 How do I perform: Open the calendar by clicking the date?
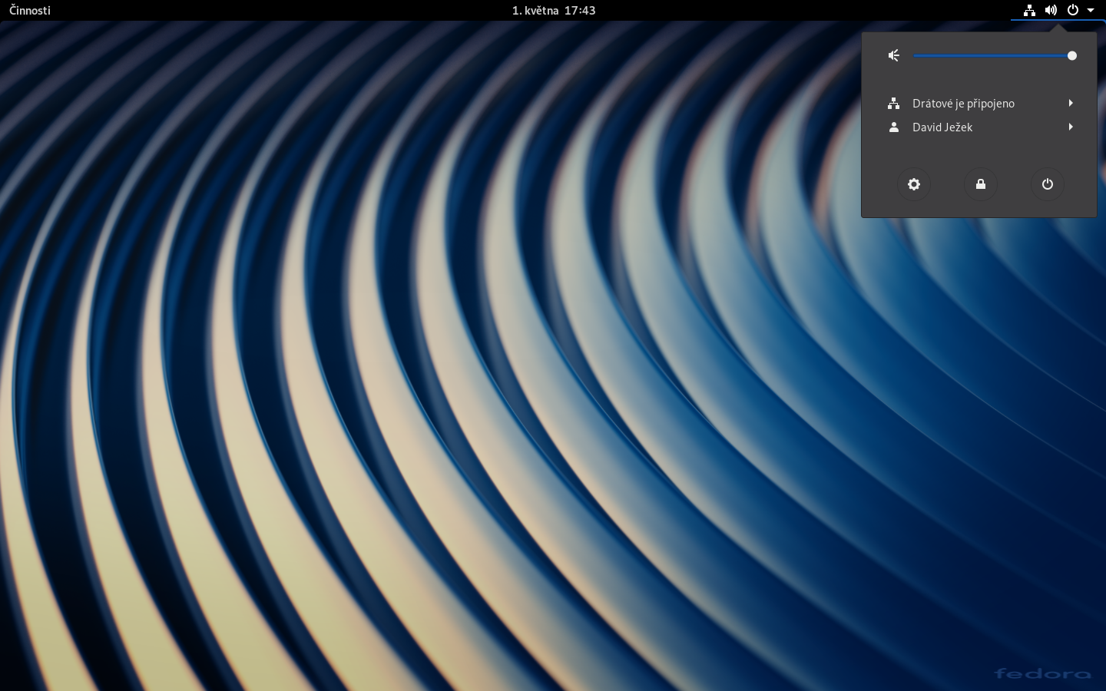tap(553, 10)
